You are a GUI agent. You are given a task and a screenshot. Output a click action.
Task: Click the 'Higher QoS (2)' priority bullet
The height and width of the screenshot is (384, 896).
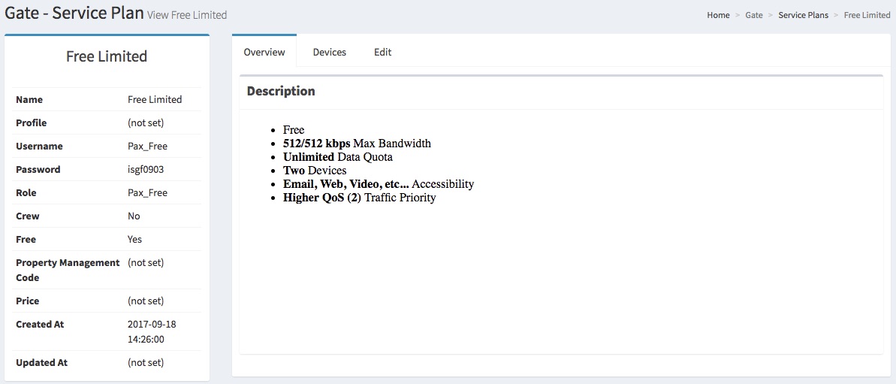tap(359, 198)
